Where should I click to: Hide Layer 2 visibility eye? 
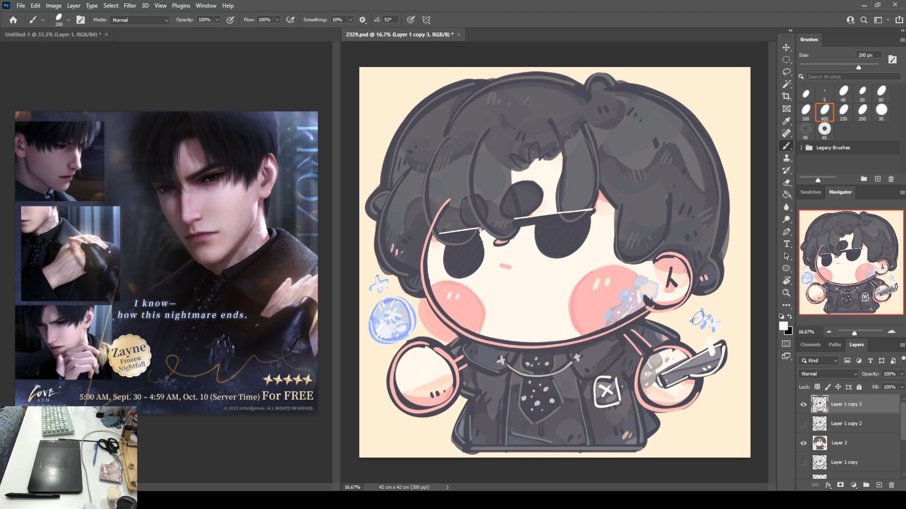pyautogui.click(x=804, y=443)
